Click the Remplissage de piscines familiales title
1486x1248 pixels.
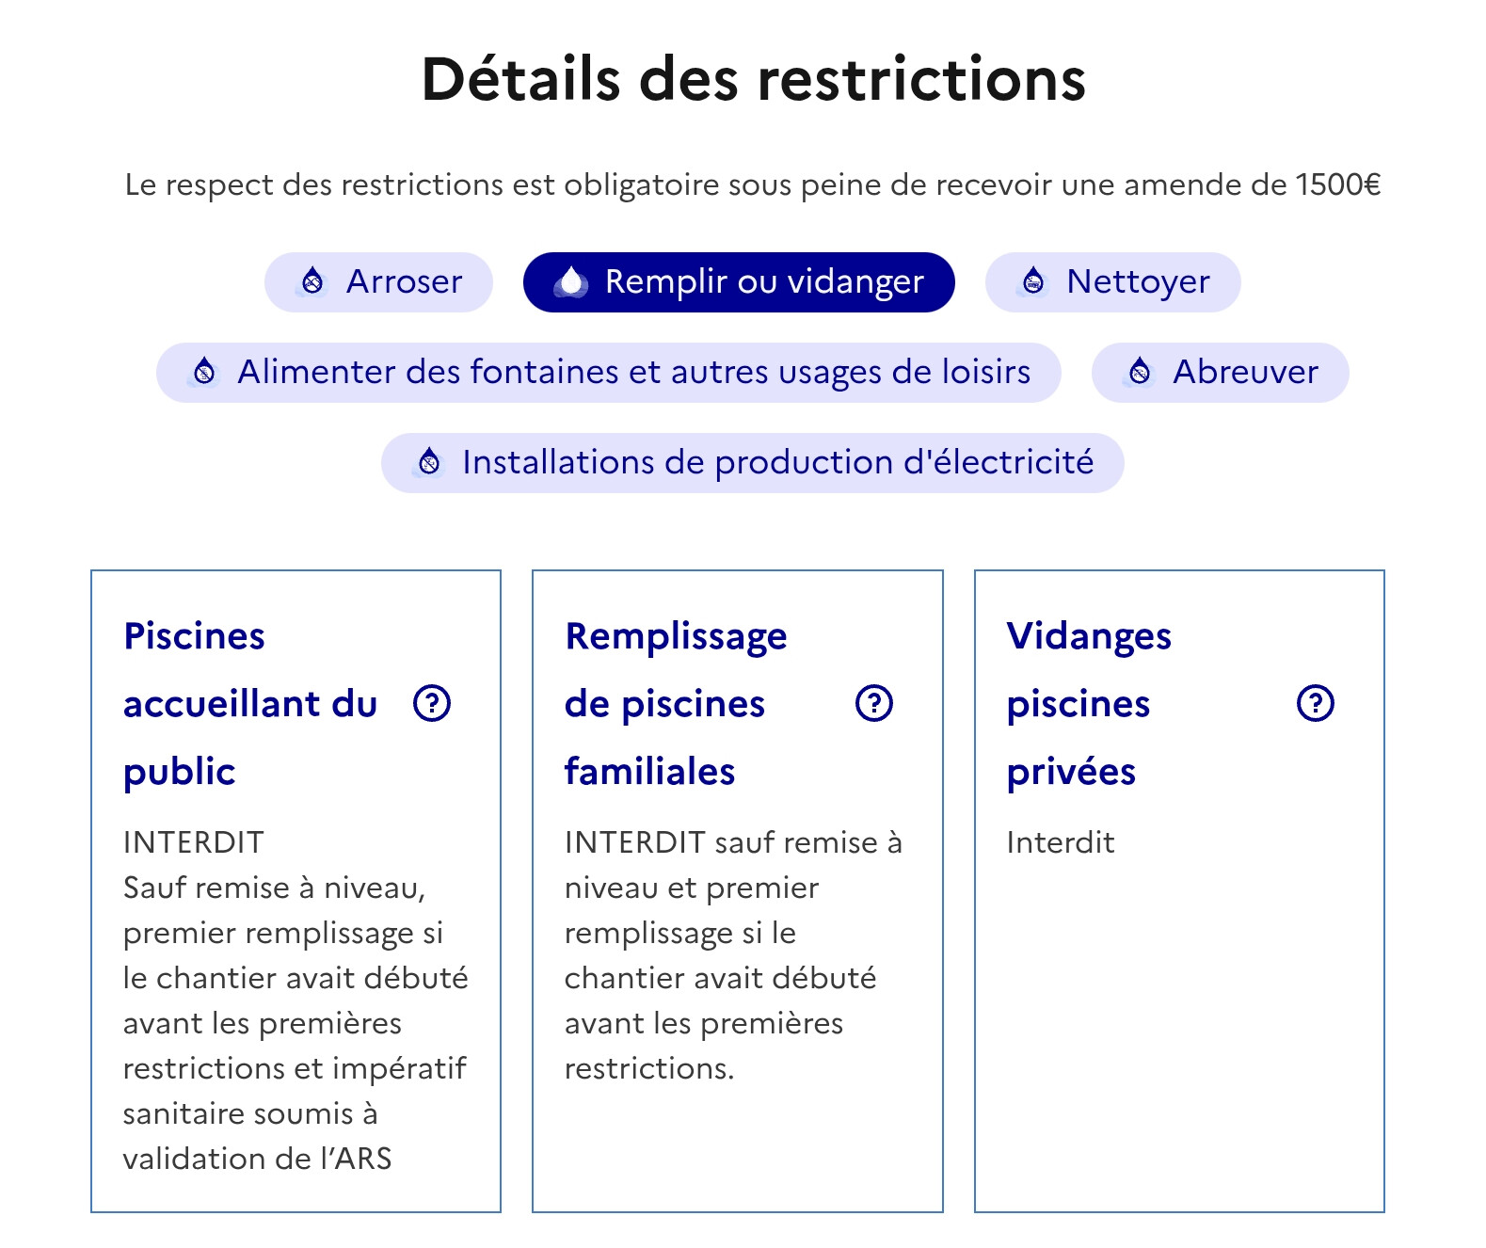tap(675, 703)
